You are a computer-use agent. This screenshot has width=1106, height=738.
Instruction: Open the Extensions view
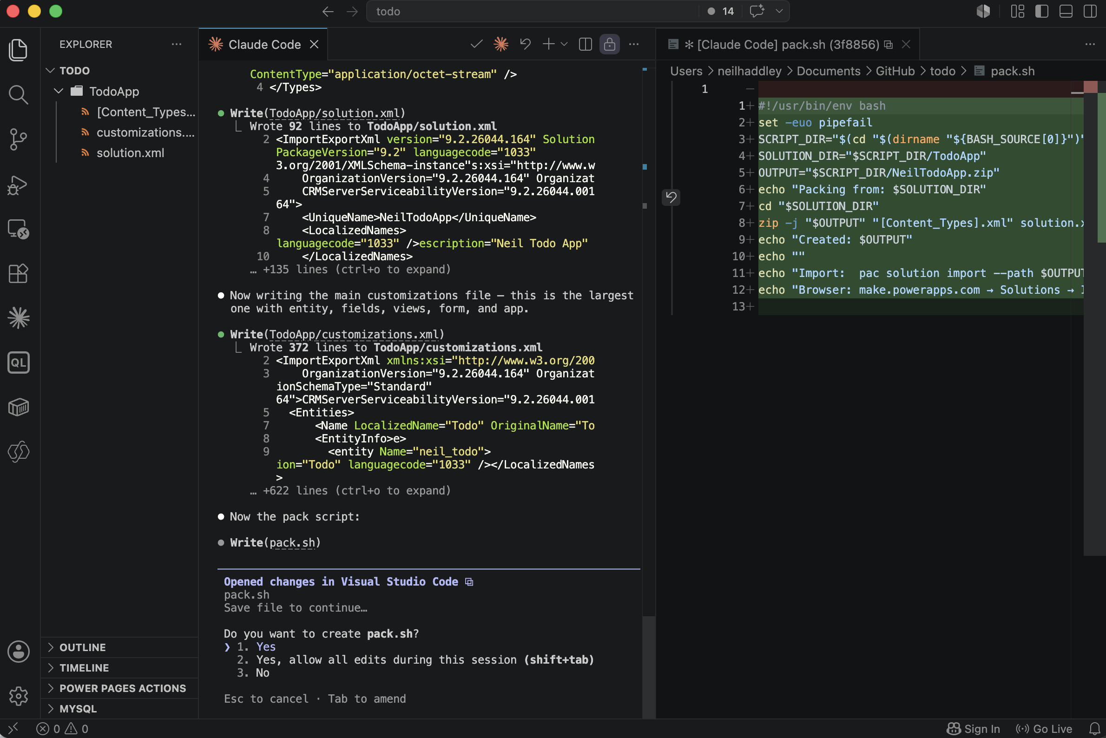tap(18, 273)
